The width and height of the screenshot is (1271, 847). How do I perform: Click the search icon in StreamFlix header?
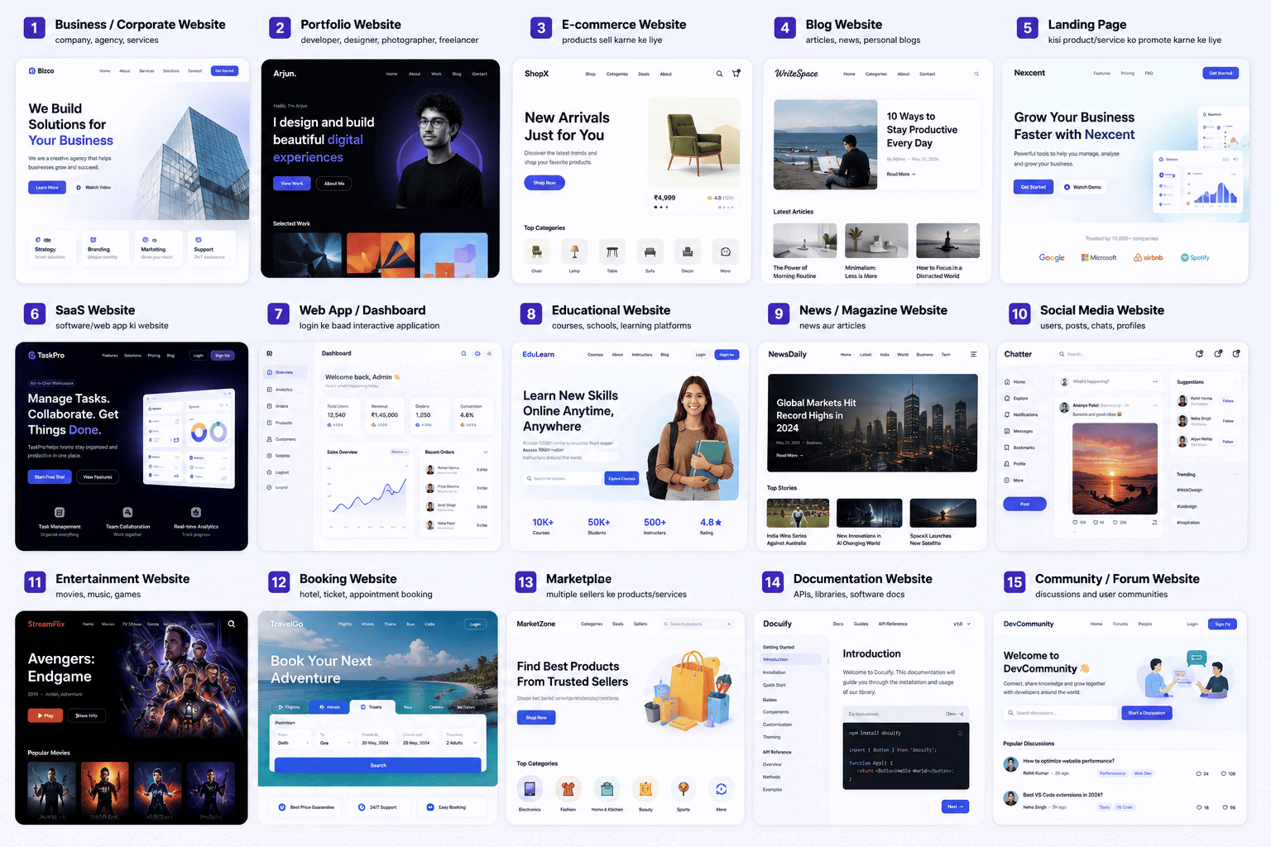click(x=232, y=624)
